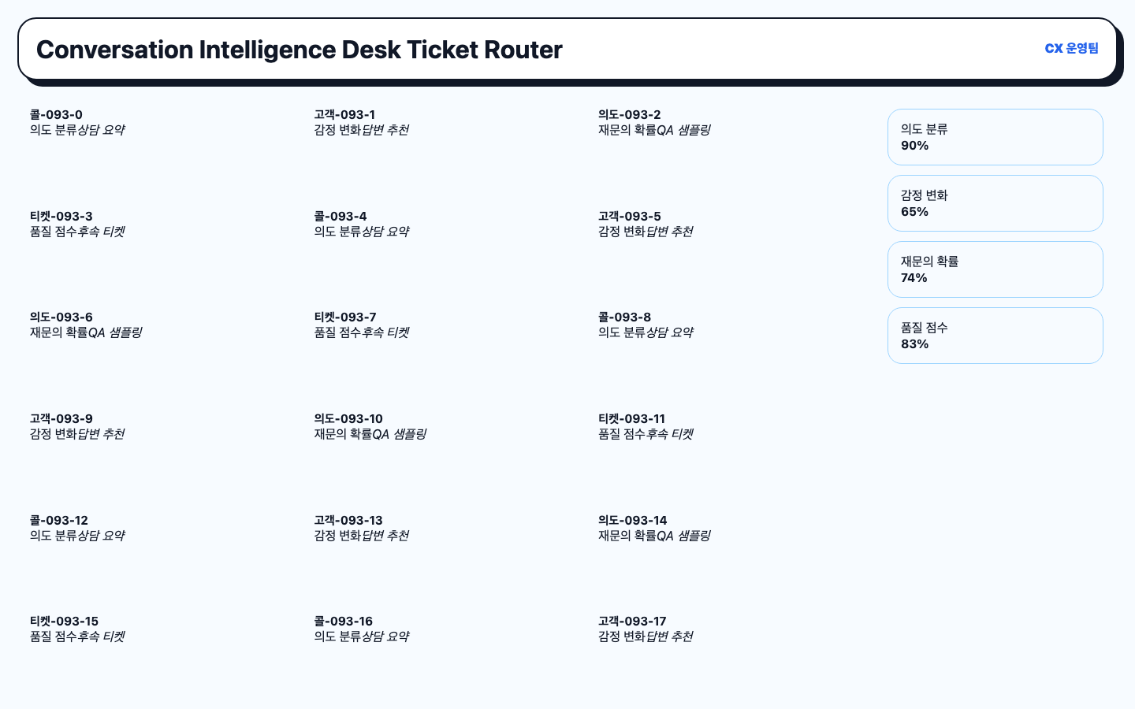
Task: Select ticket 의도-093-6
Action: [86, 325]
